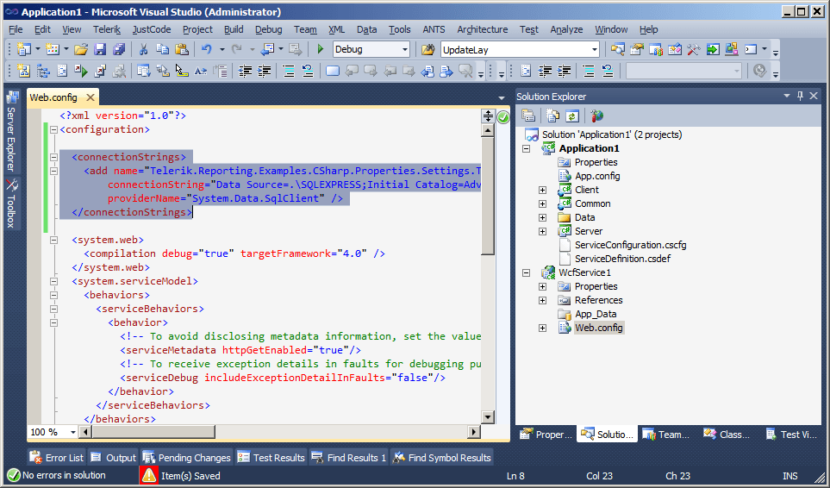This screenshot has height=488, width=830.
Task: Click the Paste clipboard icon
Action: click(181, 50)
